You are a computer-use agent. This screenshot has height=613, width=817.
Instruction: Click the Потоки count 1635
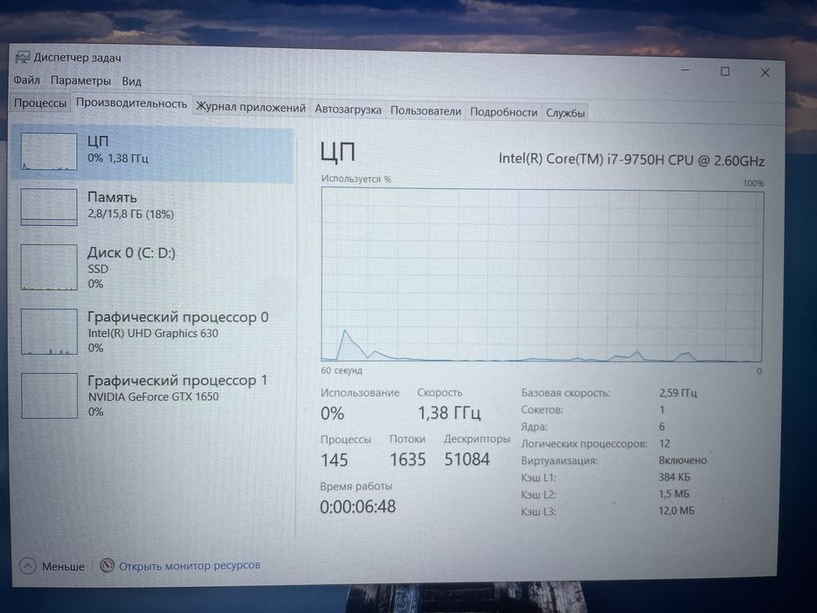(408, 460)
